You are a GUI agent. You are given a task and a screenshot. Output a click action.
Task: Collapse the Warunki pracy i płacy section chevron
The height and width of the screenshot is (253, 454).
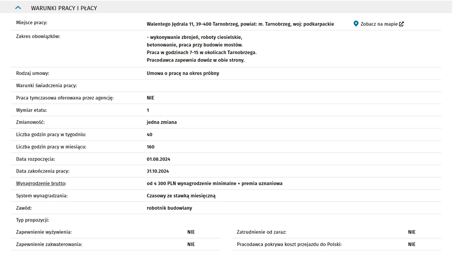(18, 8)
